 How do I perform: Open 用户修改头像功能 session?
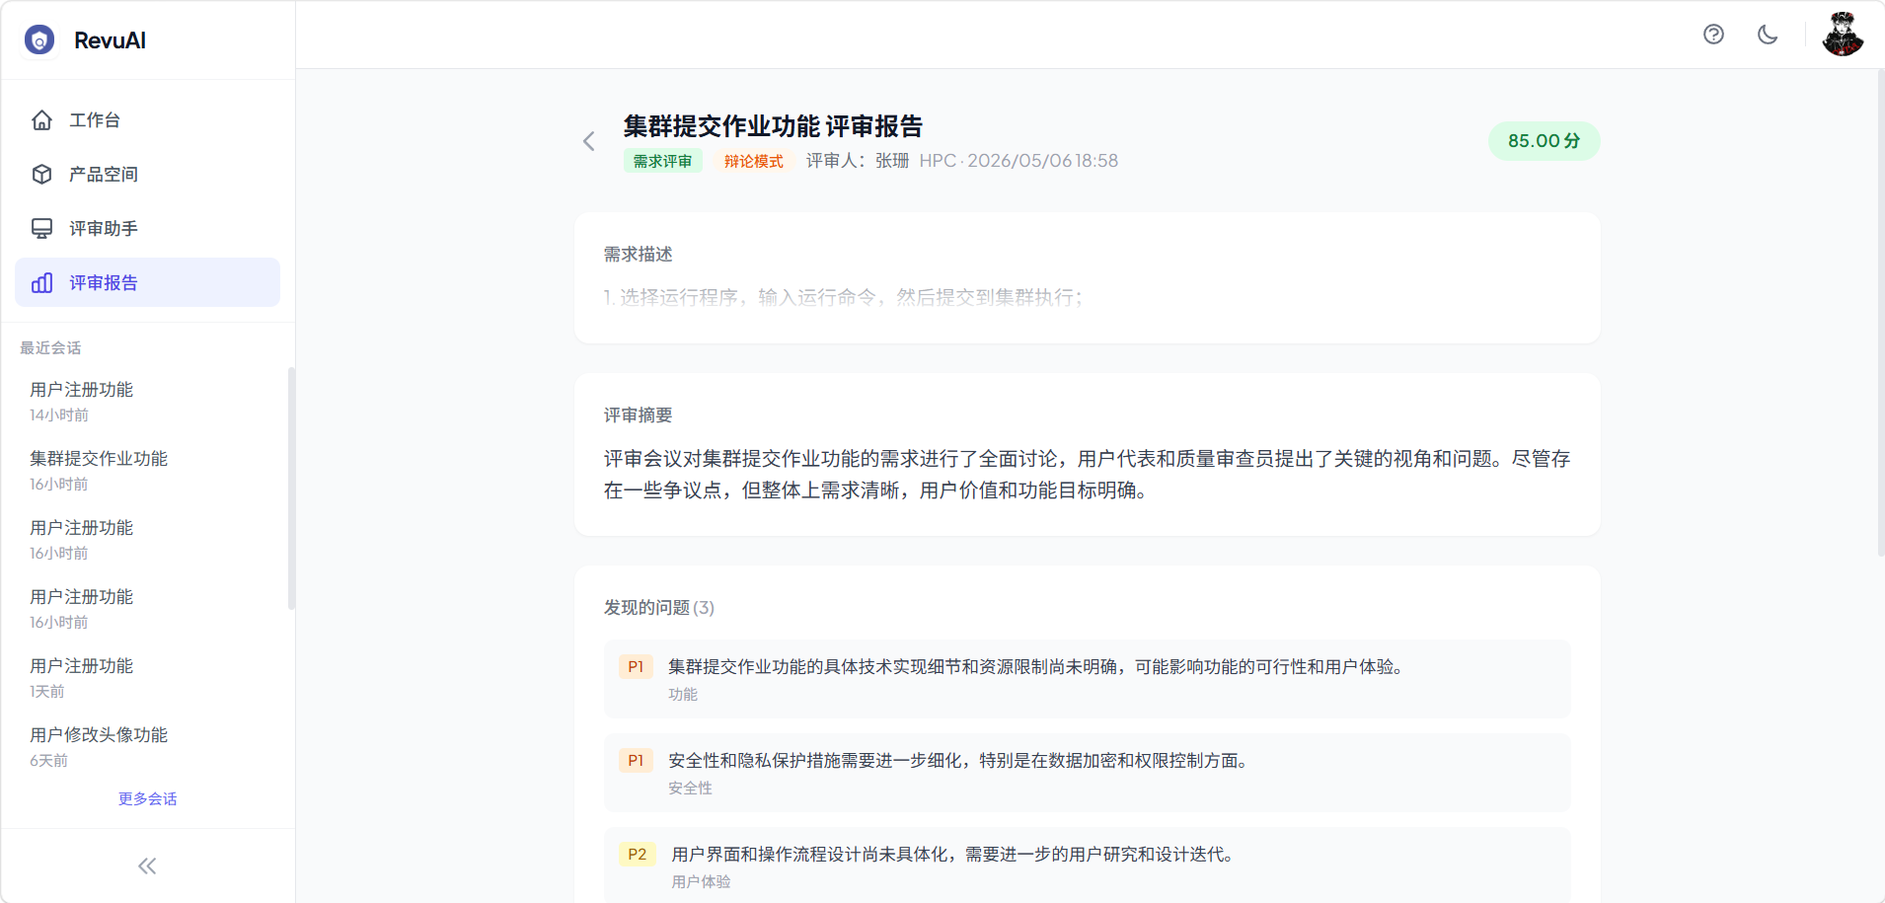coord(147,747)
